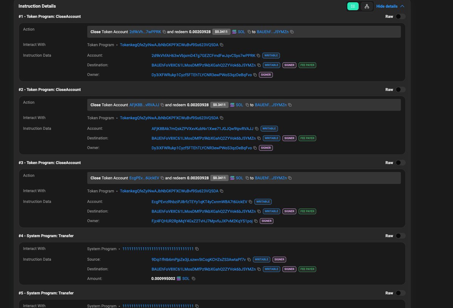Copy System Program address in instruction #4
453x308 pixels.
point(197,249)
